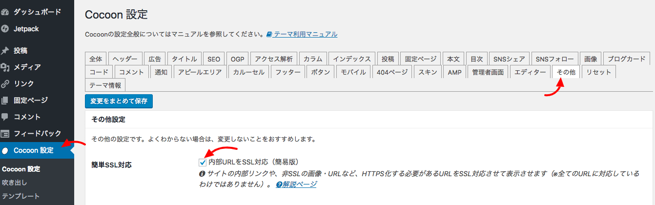Switch to コメント settings tab
The width and height of the screenshot is (655, 205).
coord(131,72)
